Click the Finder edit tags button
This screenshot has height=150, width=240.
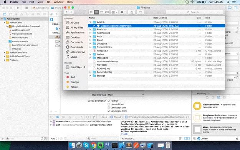(141, 12)
